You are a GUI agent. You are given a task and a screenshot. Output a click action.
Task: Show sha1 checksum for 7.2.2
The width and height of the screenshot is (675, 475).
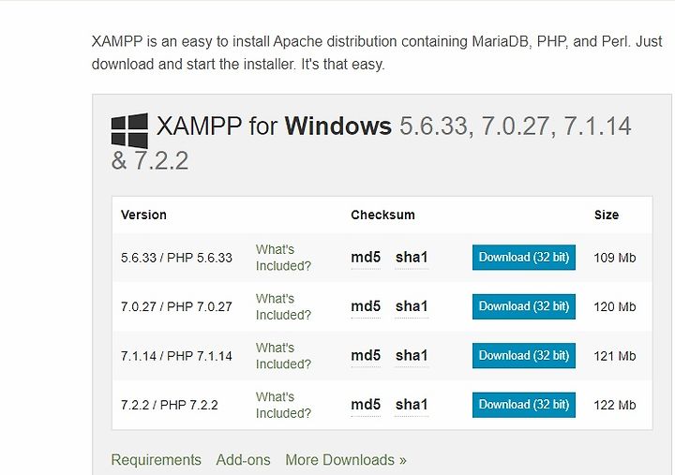pyautogui.click(x=412, y=405)
